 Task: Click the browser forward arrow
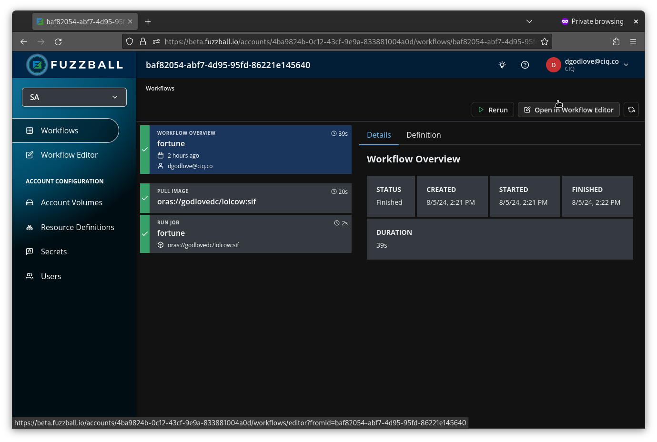coord(41,42)
